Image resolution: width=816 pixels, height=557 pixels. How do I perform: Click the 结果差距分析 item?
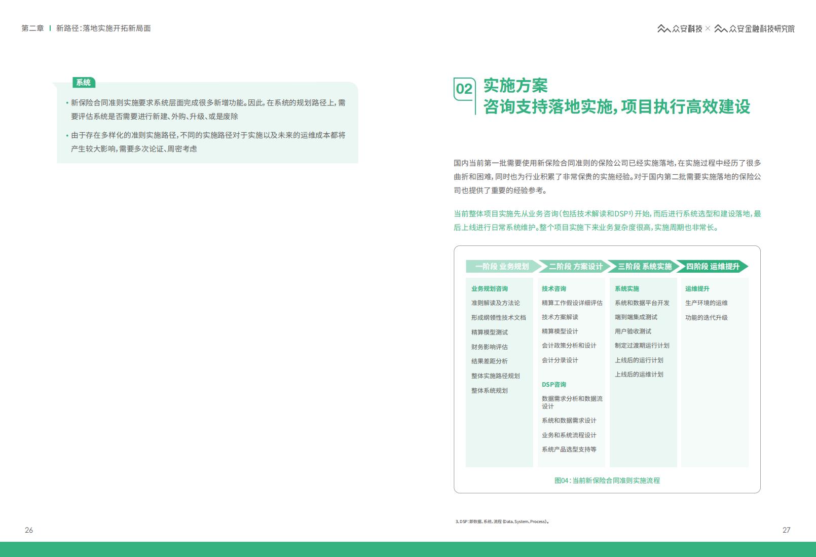pos(490,361)
